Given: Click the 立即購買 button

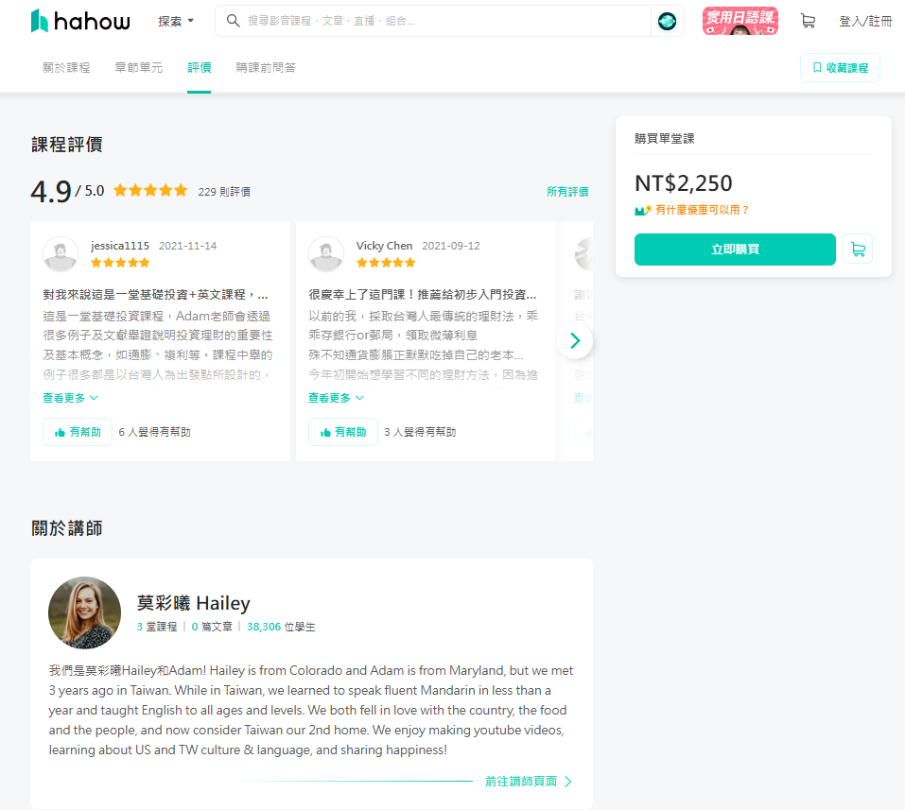Looking at the screenshot, I should tap(735, 250).
